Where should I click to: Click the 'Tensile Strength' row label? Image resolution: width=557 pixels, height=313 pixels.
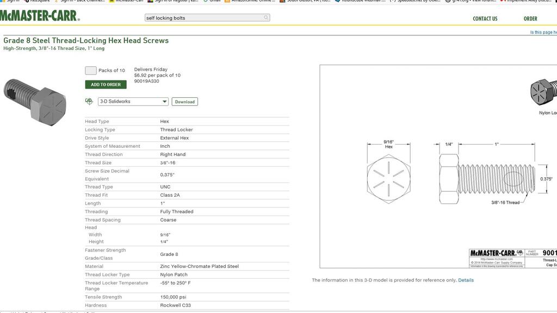pyautogui.click(x=103, y=297)
